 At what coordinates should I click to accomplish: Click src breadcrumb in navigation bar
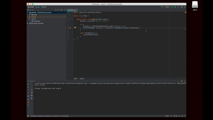point(38,7)
